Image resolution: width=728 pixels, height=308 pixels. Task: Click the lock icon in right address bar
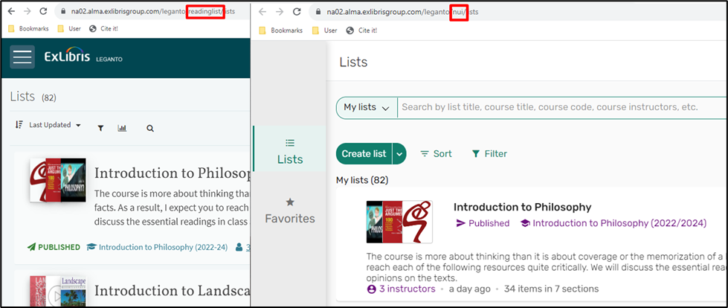318,12
